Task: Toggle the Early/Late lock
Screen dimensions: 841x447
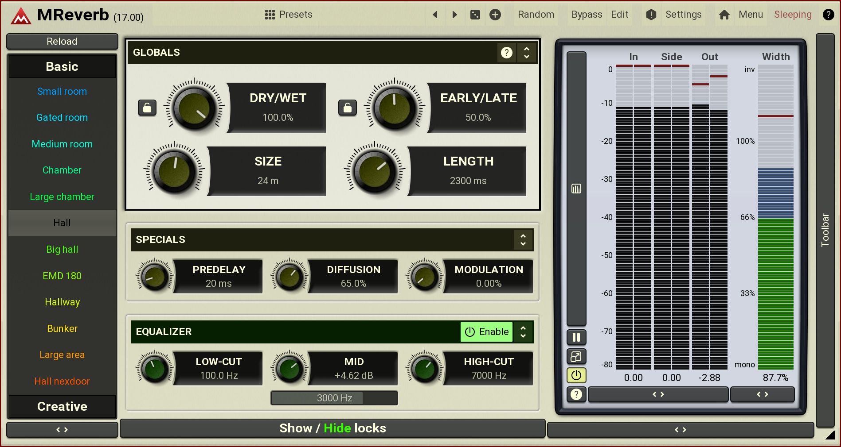Action: (x=348, y=108)
